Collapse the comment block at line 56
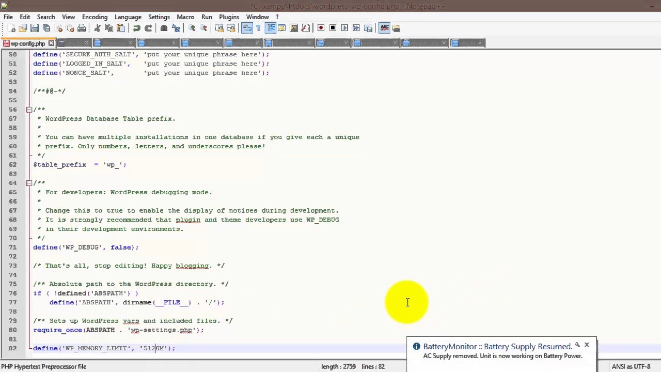661x372 pixels. 29,110
